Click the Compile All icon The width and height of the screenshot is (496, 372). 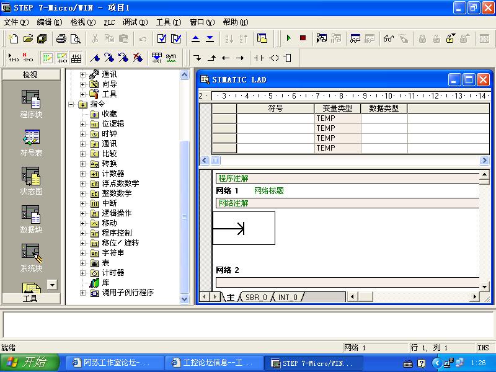(x=176, y=38)
